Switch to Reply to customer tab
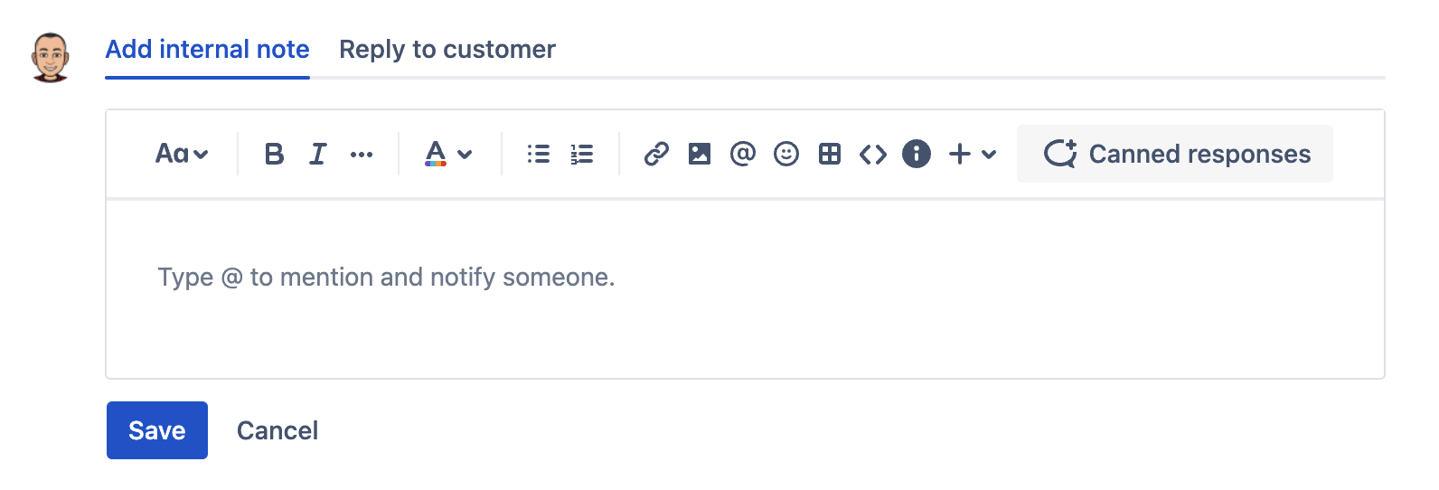1439x490 pixels. (x=447, y=50)
